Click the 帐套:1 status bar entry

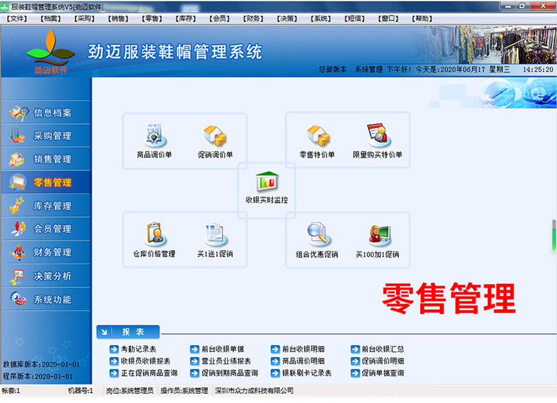[x=11, y=390]
